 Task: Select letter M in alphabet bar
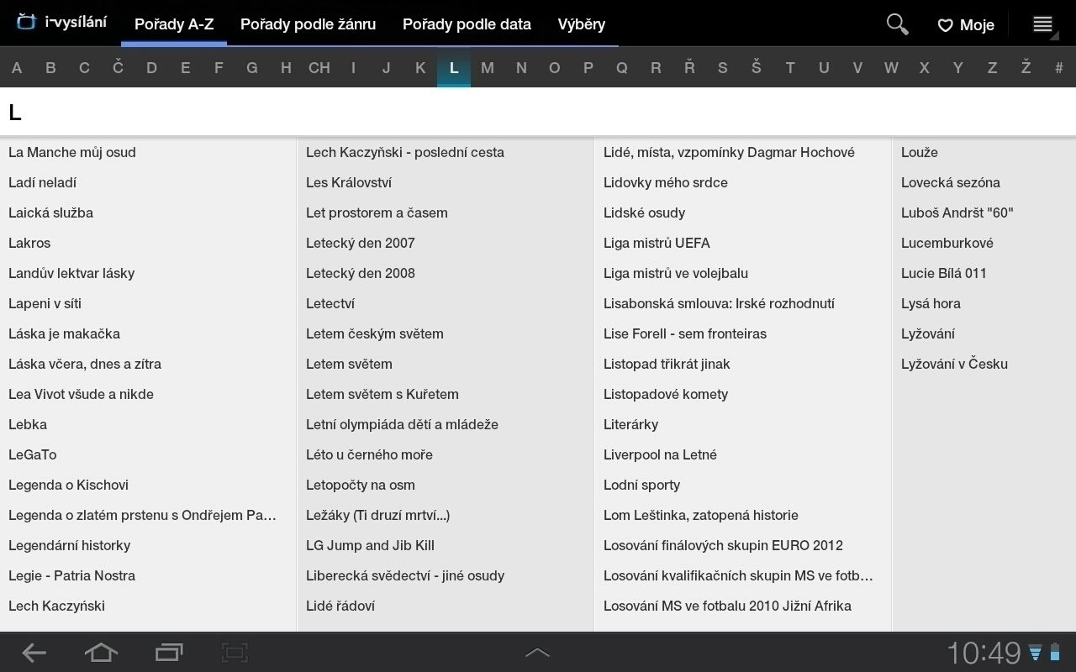pyautogui.click(x=488, y=68)
